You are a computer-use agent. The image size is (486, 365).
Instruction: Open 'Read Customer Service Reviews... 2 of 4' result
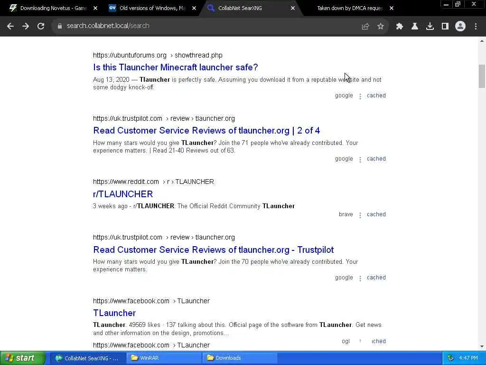pyautogui.click(x=206, y=131)
